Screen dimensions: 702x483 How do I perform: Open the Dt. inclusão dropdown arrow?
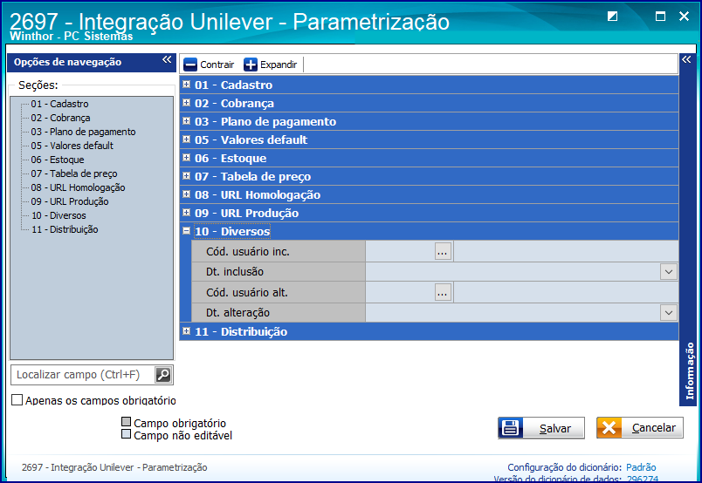669,272
